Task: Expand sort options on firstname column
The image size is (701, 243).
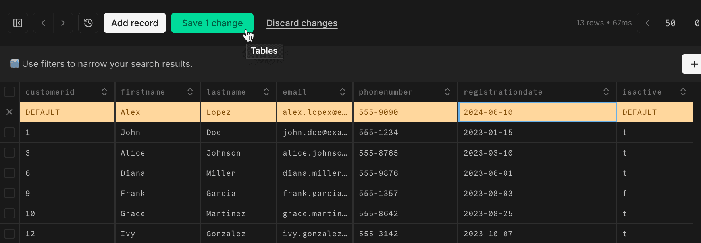Action: click(190, 92)
